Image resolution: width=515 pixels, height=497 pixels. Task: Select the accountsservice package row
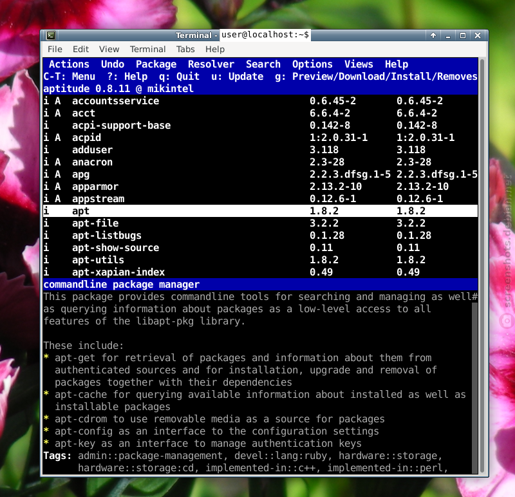coord(260,101)
